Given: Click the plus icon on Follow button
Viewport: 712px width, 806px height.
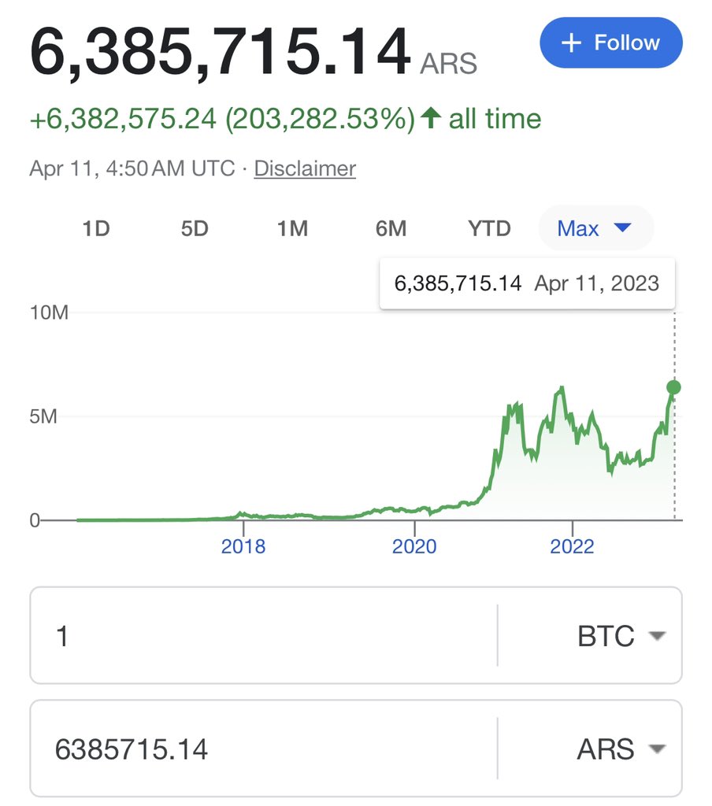Looking at the screenshot, I should 571,43.
